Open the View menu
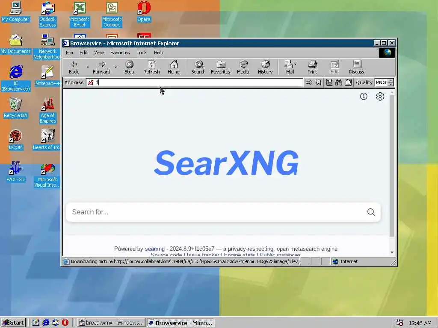Screen dimensions: 438x328 pos(99,53)
